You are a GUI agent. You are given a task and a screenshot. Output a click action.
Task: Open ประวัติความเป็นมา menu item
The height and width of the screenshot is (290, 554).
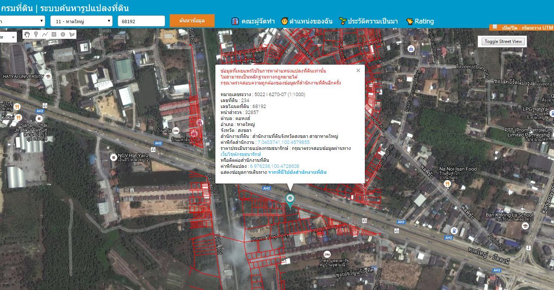click(368, 21)
